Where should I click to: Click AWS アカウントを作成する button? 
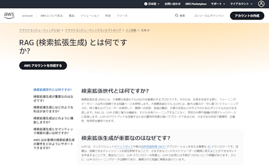point(43,66)
